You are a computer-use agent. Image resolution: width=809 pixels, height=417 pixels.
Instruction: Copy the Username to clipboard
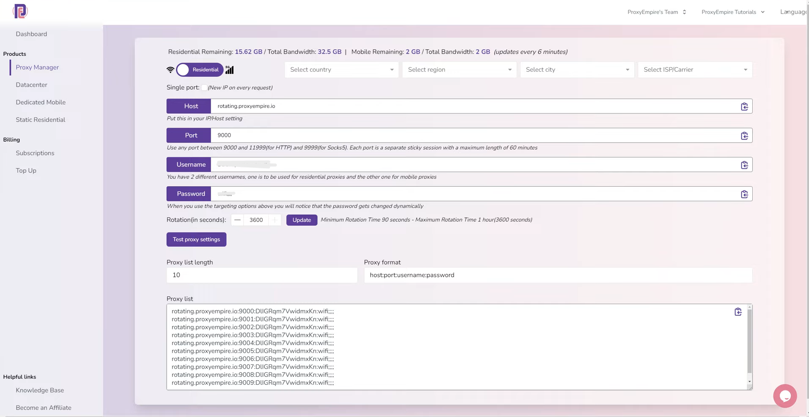tap(744, 165)
